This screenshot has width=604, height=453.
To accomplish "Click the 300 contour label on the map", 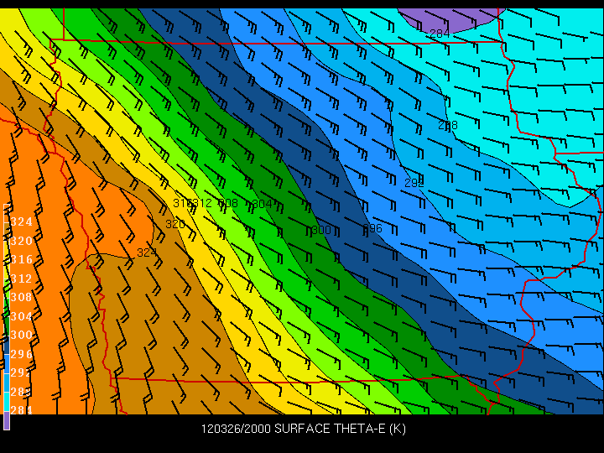I will (321, 230).
